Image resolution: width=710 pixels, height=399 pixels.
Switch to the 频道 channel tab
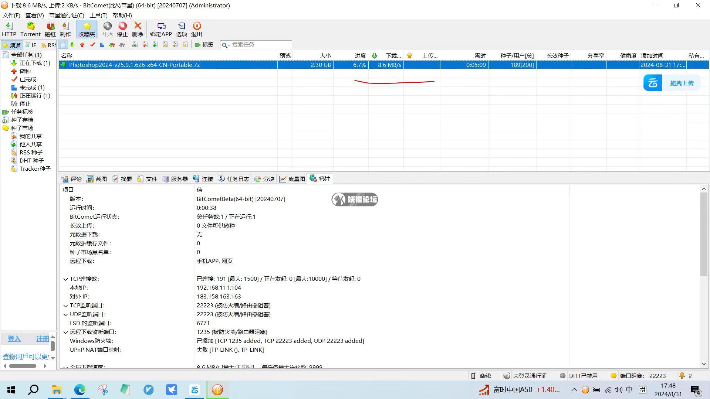[x=11, y=45]
